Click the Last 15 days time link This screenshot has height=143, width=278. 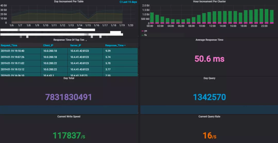(129, 2)
